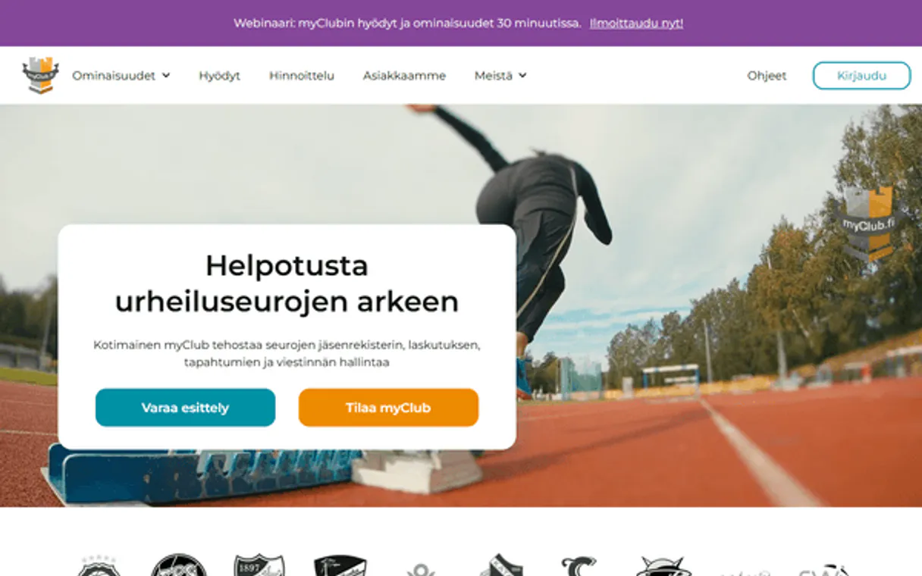Go to the Hinnoittelu page
Image resolution: width=922 pixels, height=576 pixels.
click(x=302, y=76)
